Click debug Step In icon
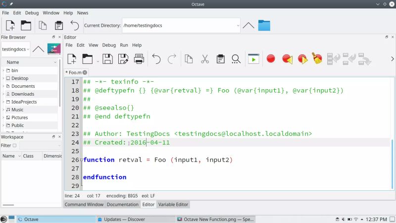Screen dimensions: 396x223 click(x=349, y=58)
